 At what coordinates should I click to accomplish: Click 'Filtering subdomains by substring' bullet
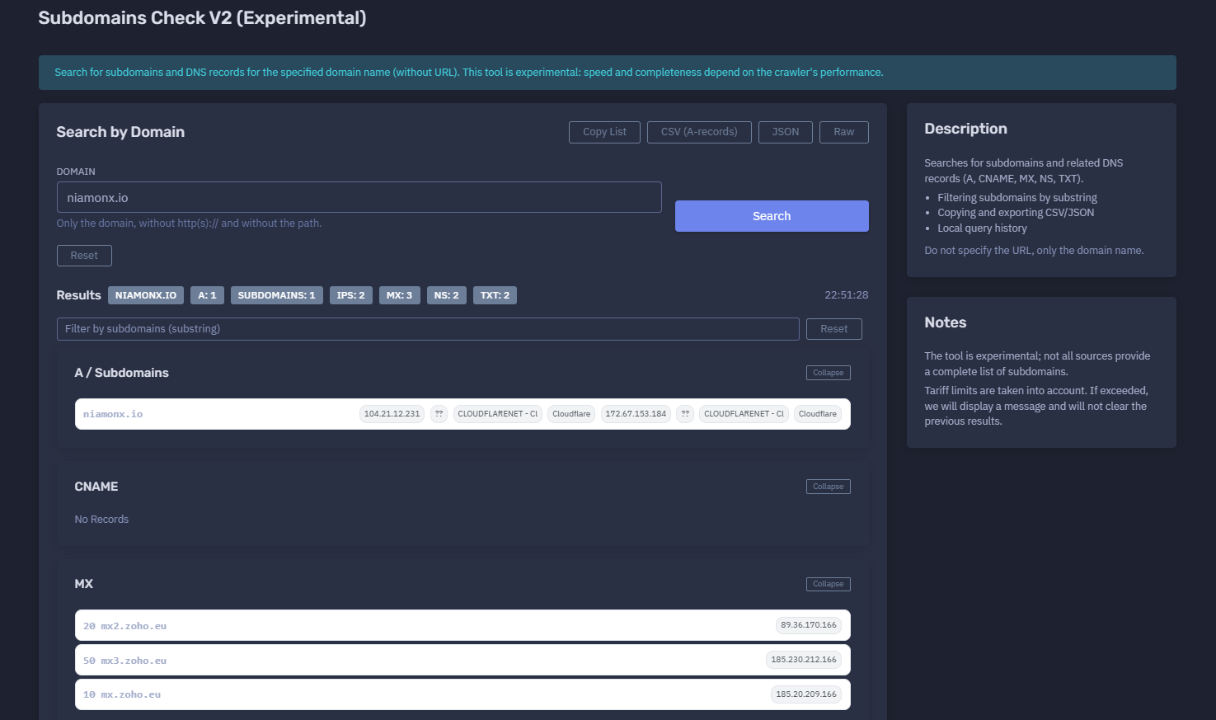pos(1017,198)
